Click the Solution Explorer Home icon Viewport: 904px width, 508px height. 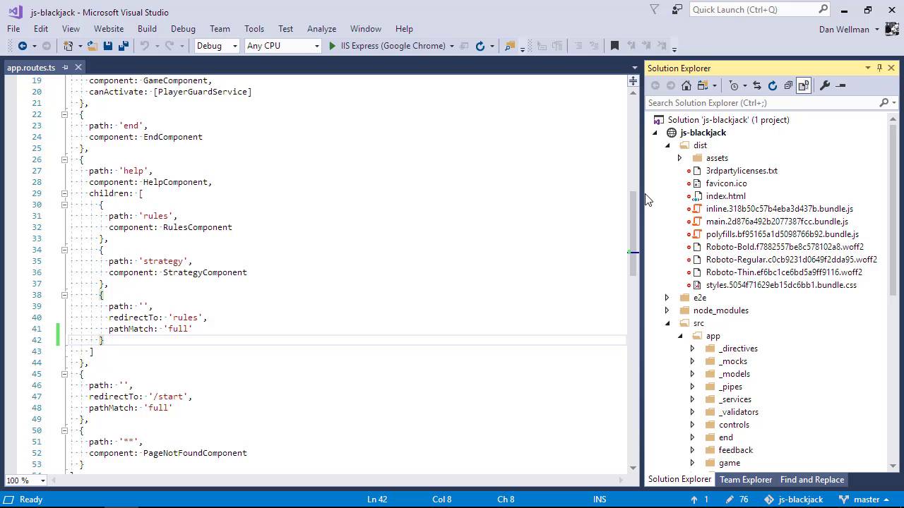[686, 85]
